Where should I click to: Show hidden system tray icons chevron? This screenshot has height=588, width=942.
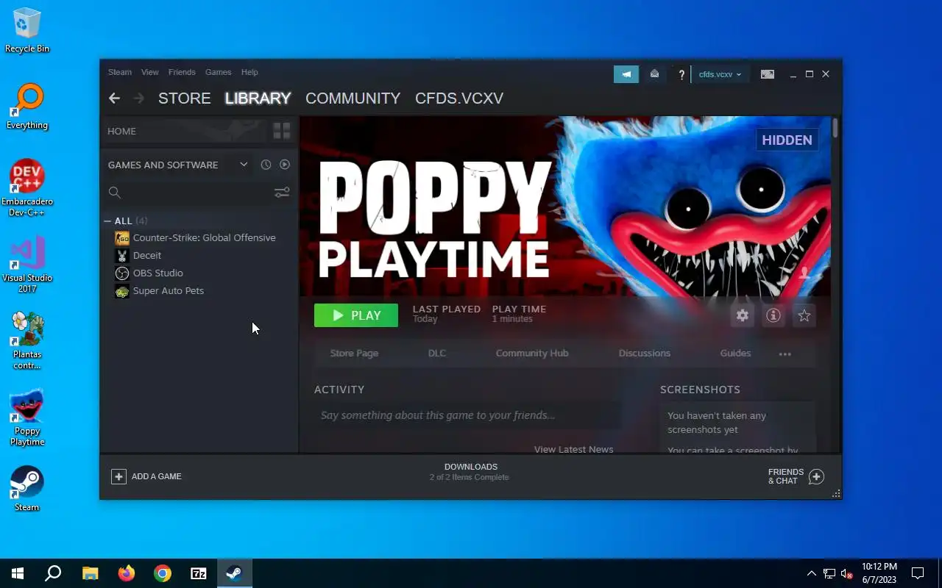coord(811,573)
